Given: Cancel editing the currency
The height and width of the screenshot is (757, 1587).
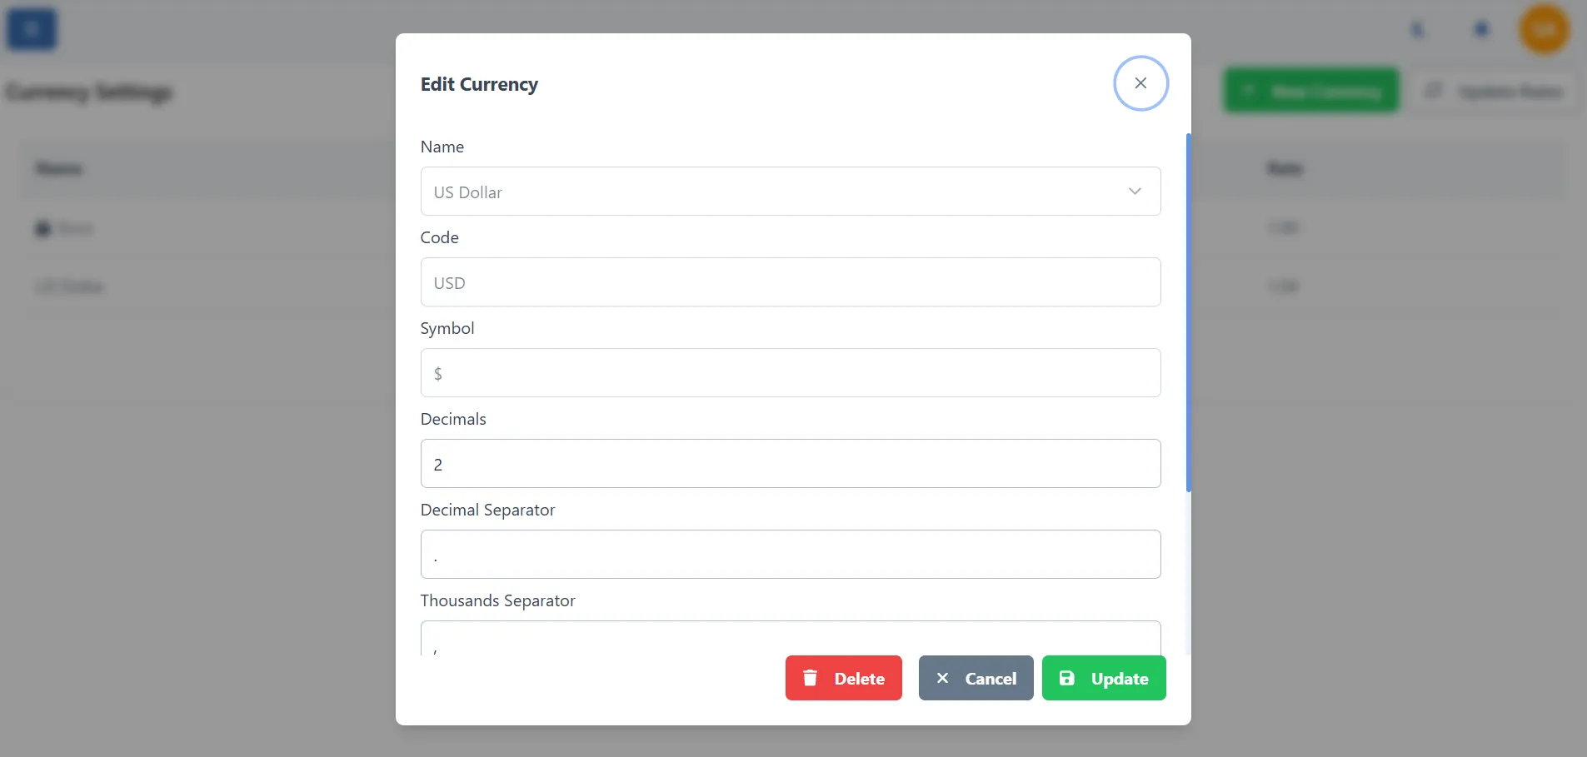Looking at the screenshot, I should 975,678.
